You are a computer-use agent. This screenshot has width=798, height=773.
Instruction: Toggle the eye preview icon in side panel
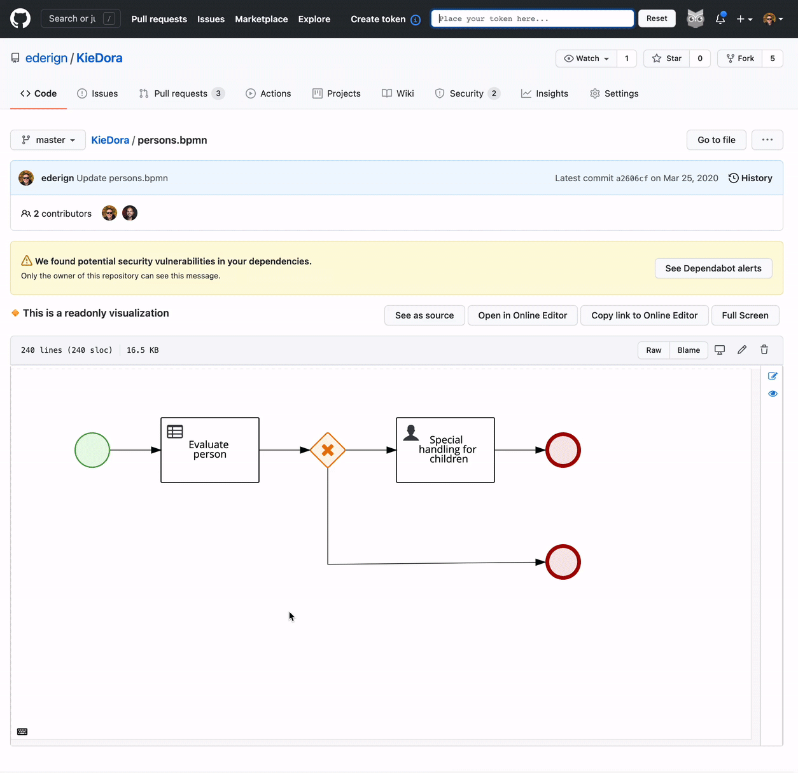[x=773, y=393]
